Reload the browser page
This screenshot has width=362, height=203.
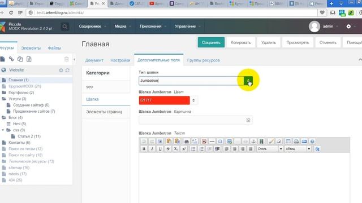(11, 12)
